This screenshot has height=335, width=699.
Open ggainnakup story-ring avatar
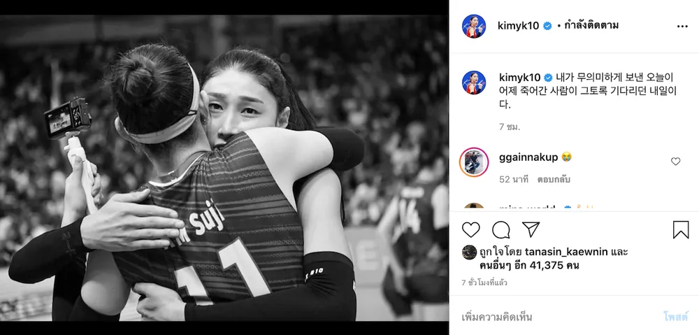click(474, 162)
